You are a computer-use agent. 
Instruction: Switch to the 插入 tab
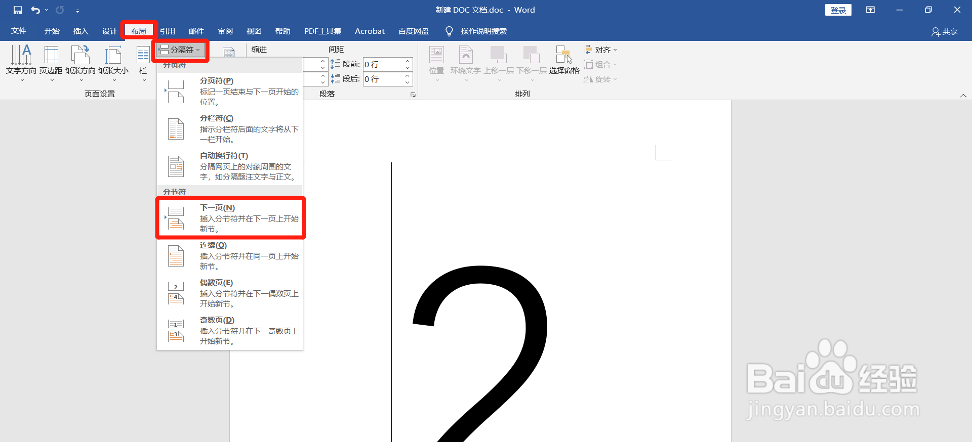[80, 31]
